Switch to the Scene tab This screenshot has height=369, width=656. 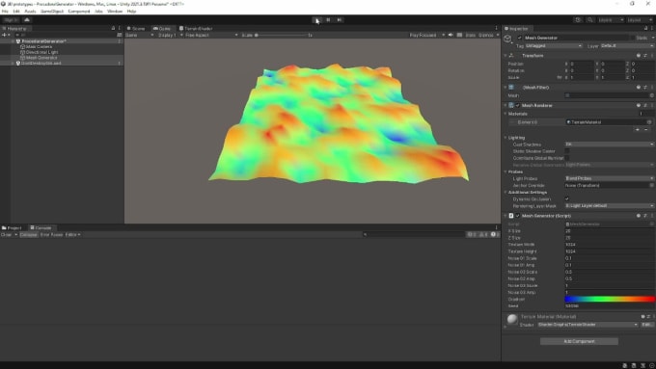[x=136, y=28]
